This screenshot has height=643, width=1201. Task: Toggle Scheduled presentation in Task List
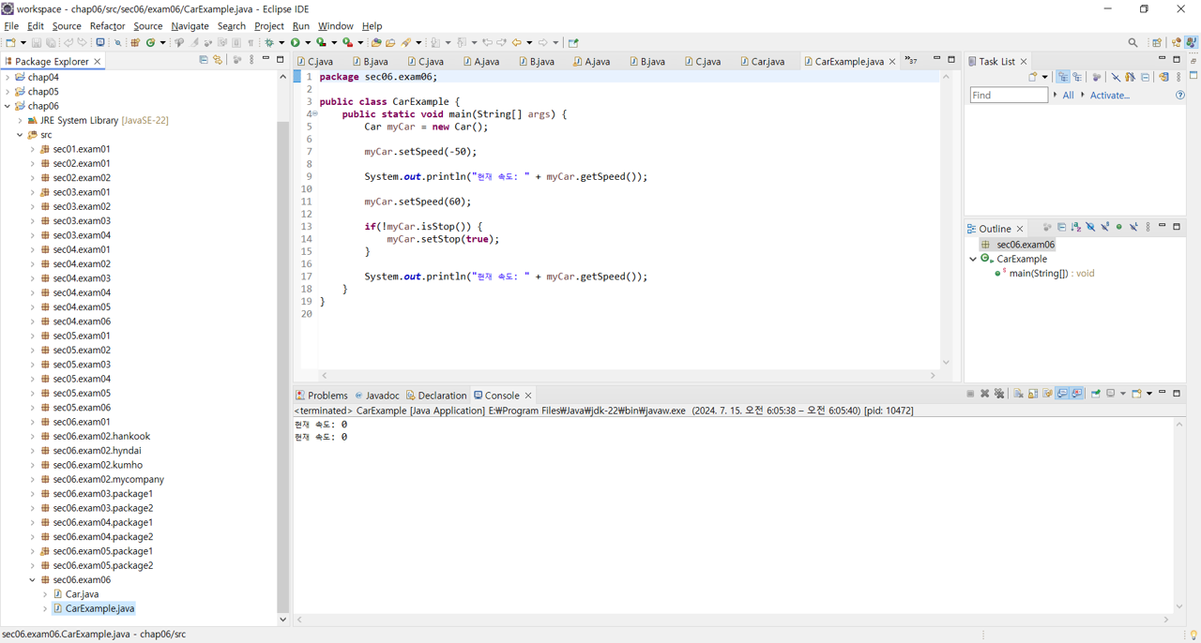(1077, 77)
